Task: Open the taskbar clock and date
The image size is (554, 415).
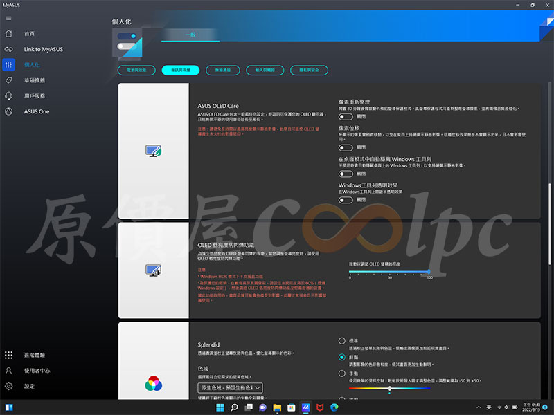Action: click(x=531, y=407)
